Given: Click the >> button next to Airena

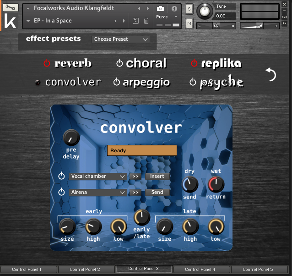Looking at the screenshot, I should pyautogui.click(x=135, y=193).
